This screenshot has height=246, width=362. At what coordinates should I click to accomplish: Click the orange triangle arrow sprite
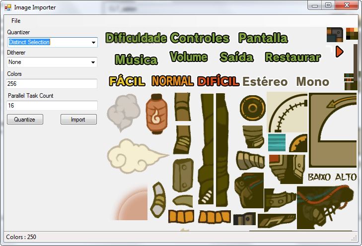coord(339,52)
